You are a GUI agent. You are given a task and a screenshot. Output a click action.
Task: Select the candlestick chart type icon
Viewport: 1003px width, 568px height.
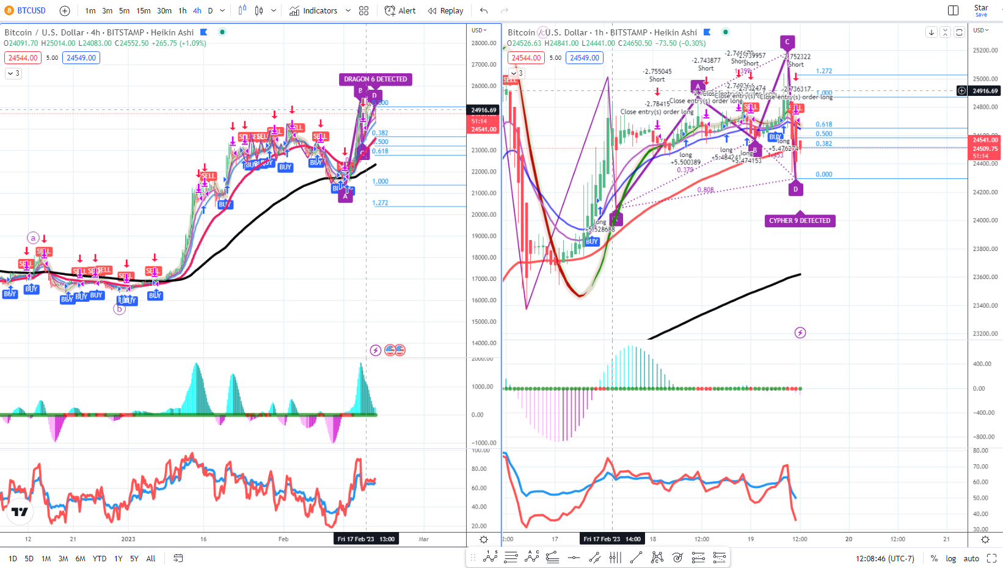259,10
